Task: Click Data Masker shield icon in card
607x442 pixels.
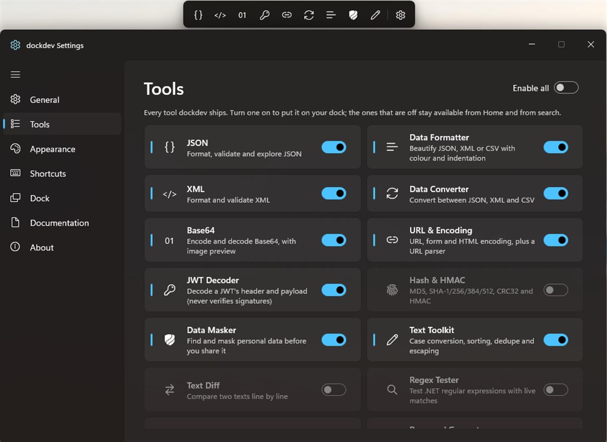Action: [169, 340]
